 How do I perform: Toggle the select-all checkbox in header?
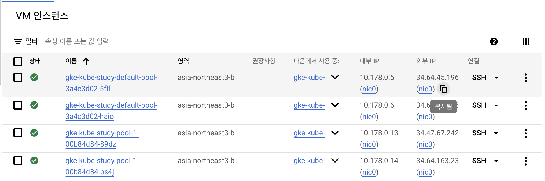coord(18,61)
